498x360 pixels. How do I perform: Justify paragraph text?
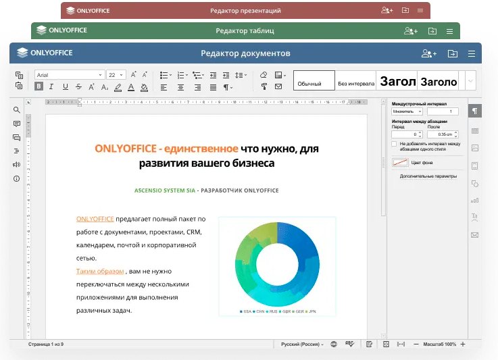pyautogui.click(x=213, y=87)
